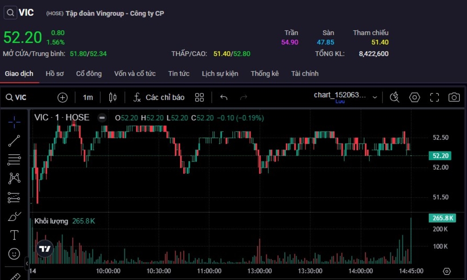Screen dimensions: 467x280
Task: Collapse the VIC symbol legend
Action: click(x=102, y=118)
